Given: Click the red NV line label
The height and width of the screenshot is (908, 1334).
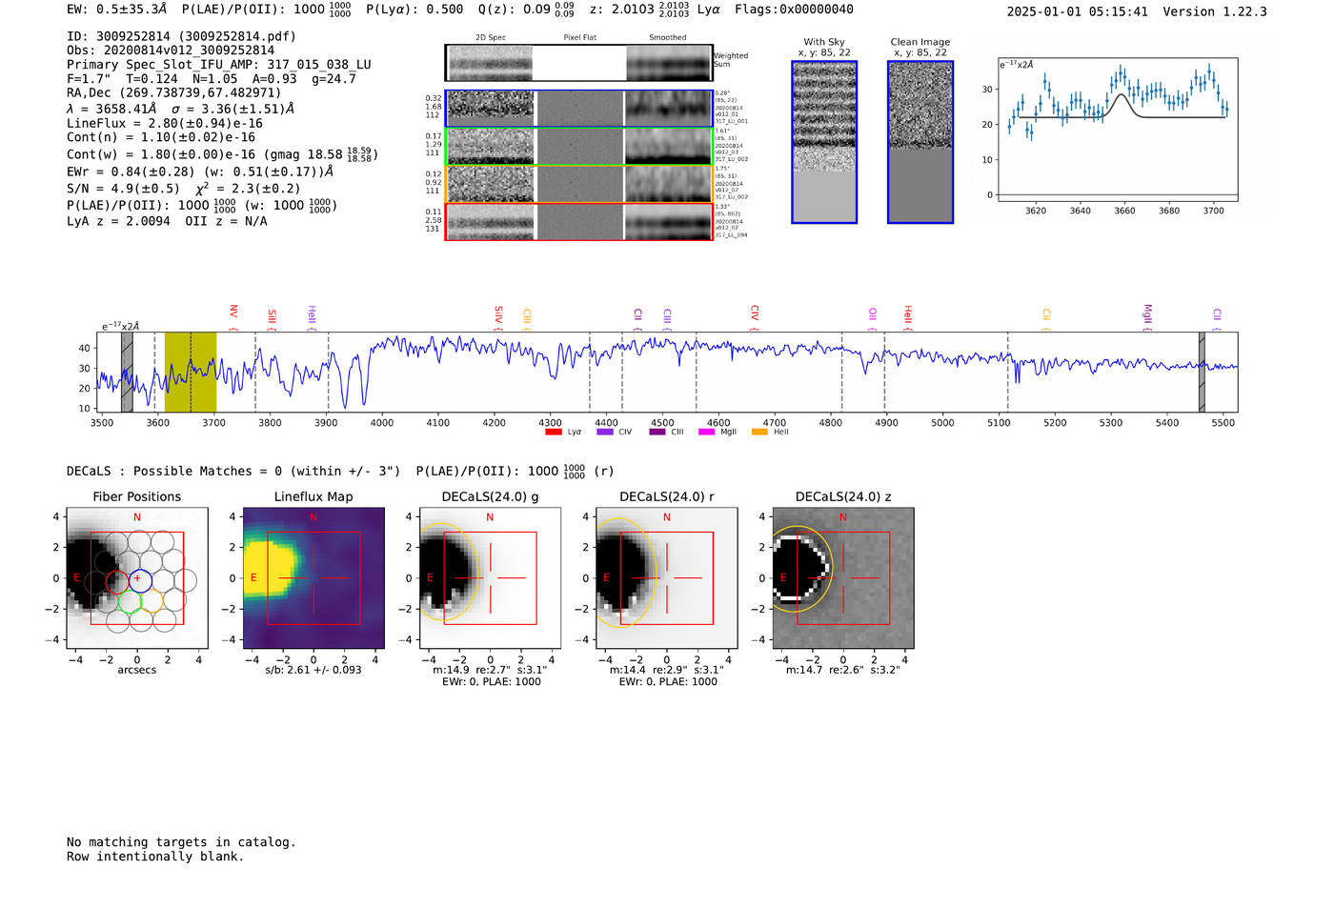Looking at the screenshot, I should 233,312.
